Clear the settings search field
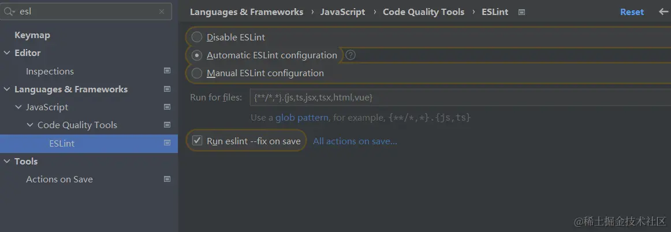This screenshot has height=232, width=671. tap(162, 12)
